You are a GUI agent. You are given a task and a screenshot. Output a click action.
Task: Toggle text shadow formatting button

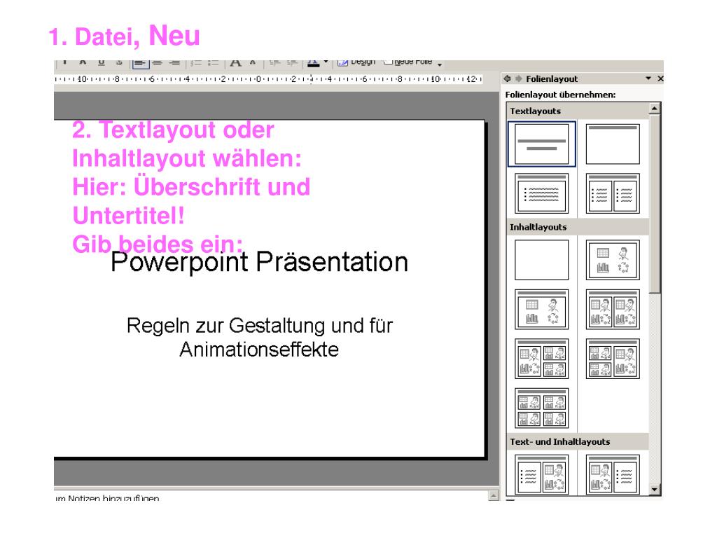119,63
